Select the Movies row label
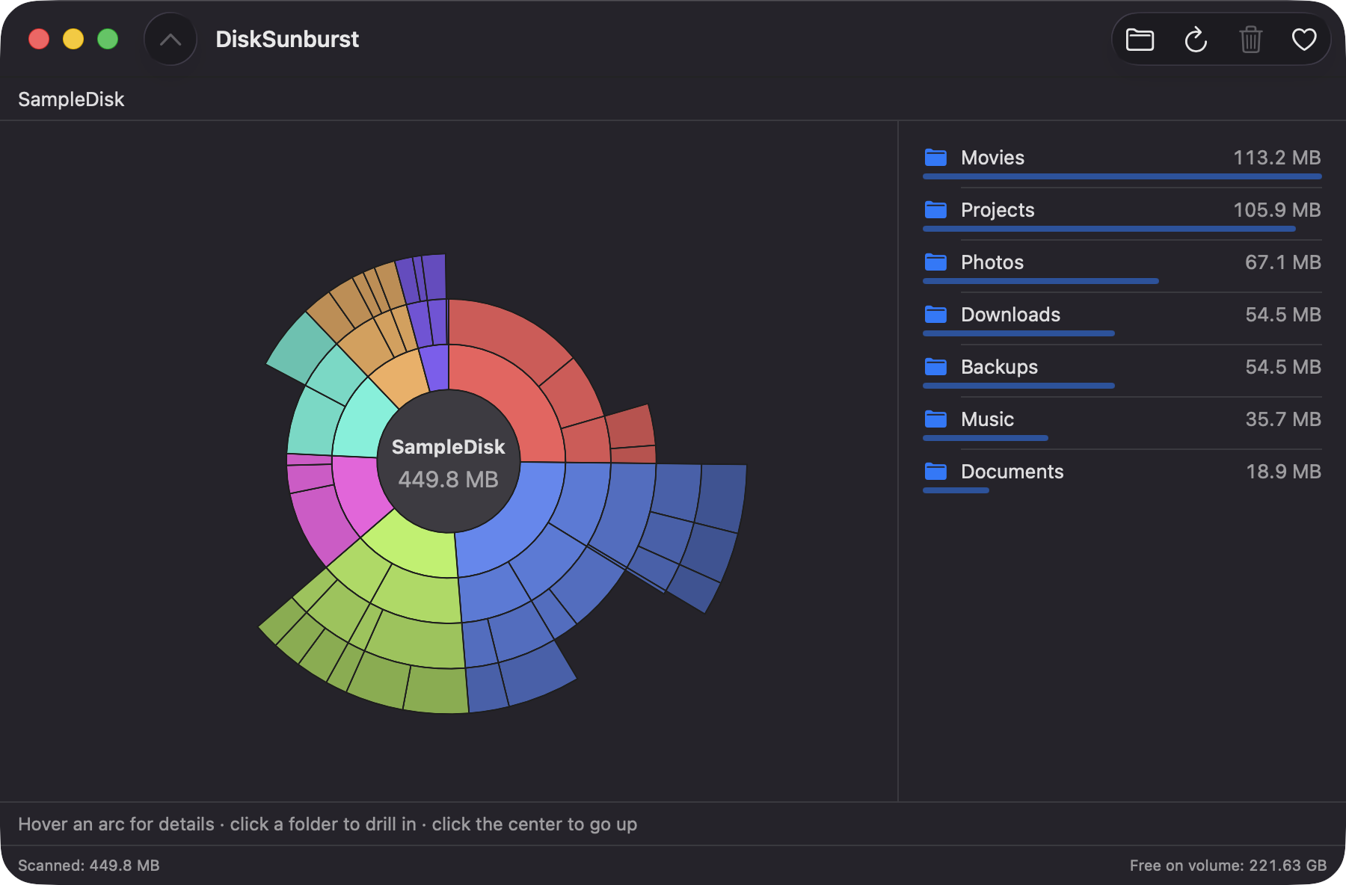The image size is (1346, 885). [992, 158]
